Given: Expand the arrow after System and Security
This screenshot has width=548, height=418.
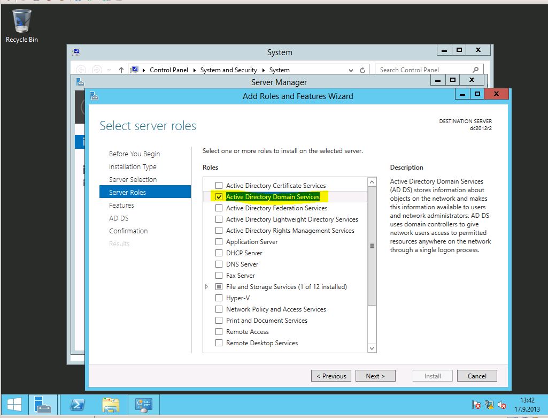Looking at the screenshot, I should (264, 70).
